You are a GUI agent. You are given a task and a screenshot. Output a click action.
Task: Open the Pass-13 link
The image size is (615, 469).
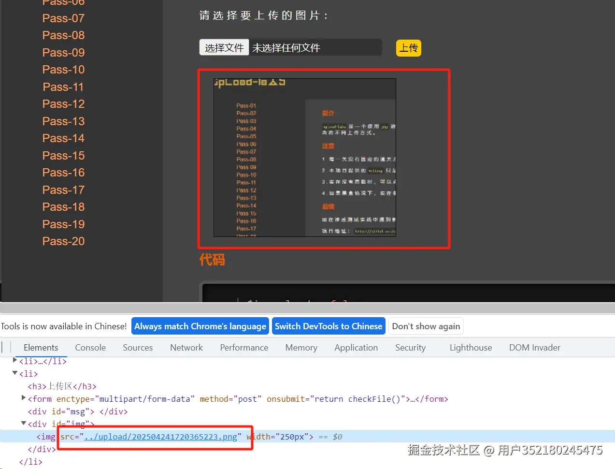63,121
